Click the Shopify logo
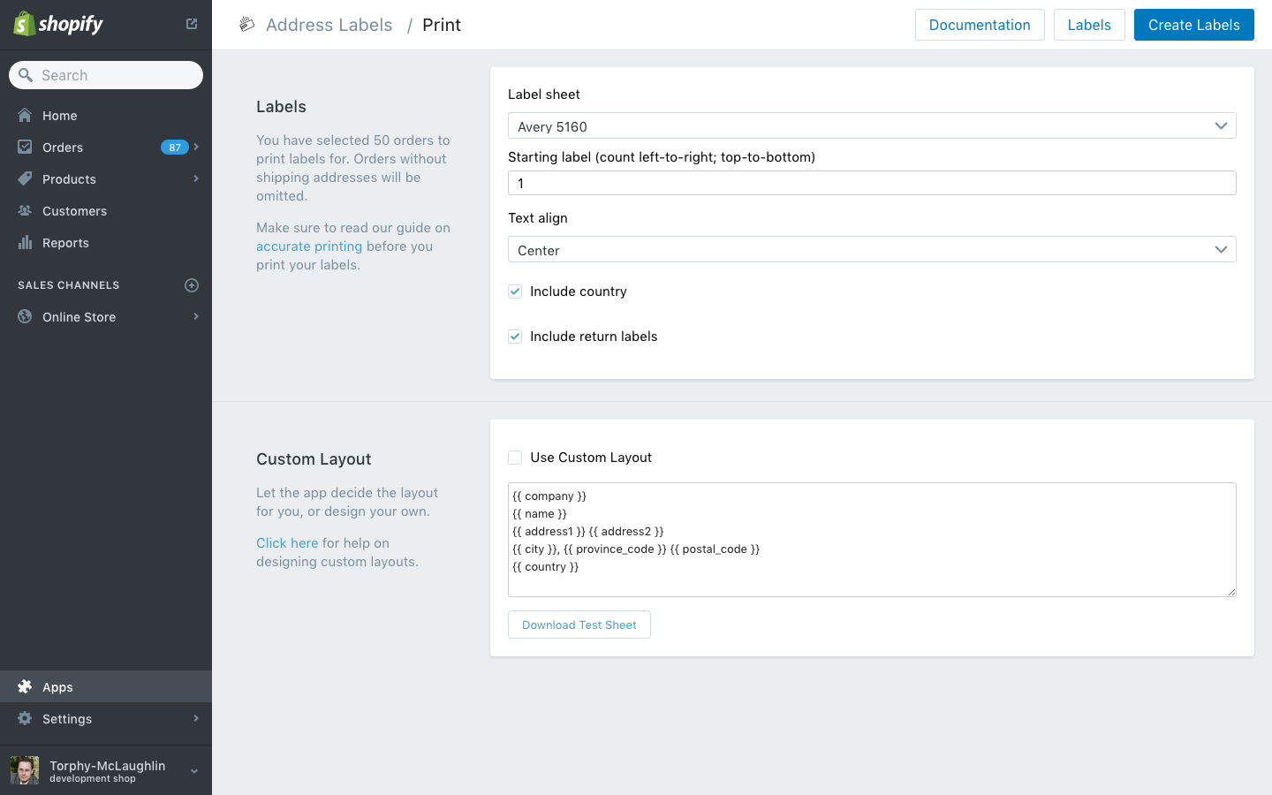This screenshot has height=795, width=1272. (x=57, y=24)
